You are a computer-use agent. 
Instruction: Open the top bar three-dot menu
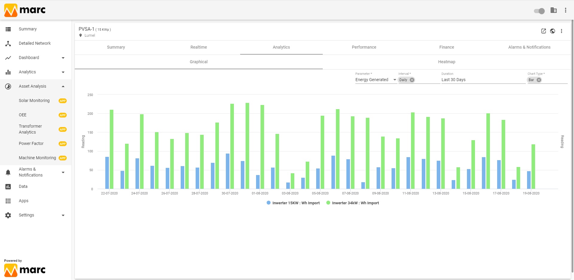[x=565, y=10]
